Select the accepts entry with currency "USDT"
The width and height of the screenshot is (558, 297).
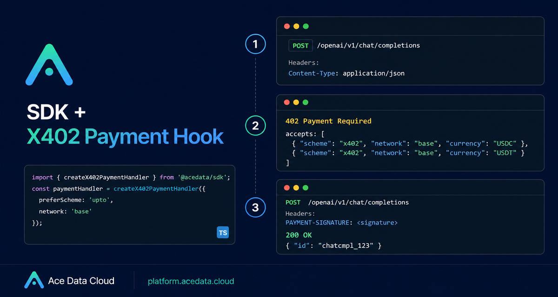click(x=407, y=153)
